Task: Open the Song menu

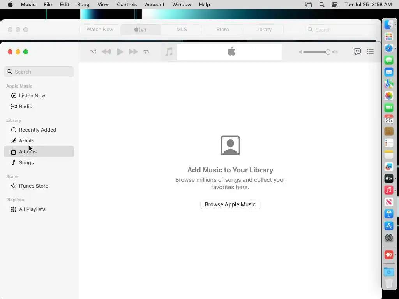Action: click(x=83, y=5)
